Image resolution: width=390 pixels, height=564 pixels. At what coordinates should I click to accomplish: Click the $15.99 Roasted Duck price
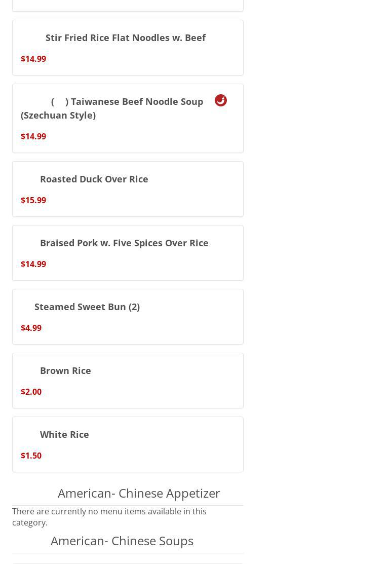(x=33, y=200)
